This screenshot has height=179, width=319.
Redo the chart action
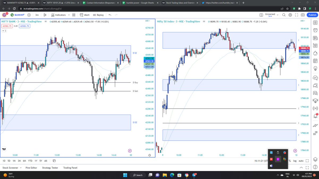(116, 15)
